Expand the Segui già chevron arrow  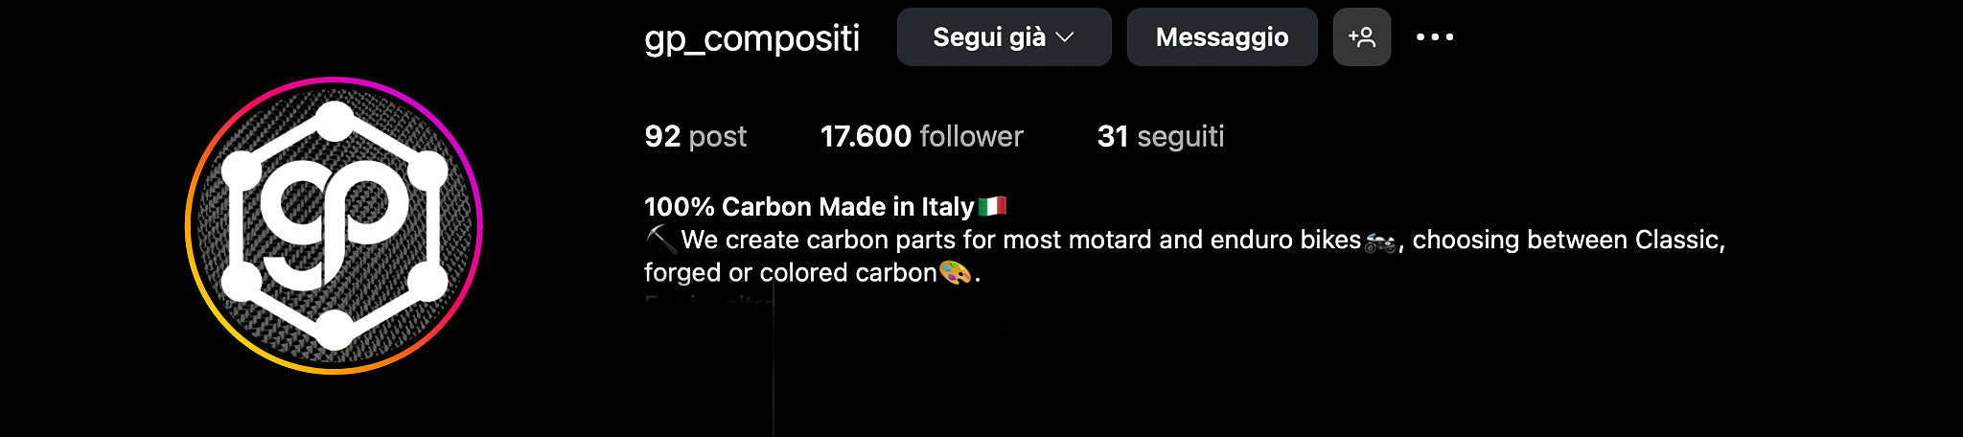(1065, 37)
